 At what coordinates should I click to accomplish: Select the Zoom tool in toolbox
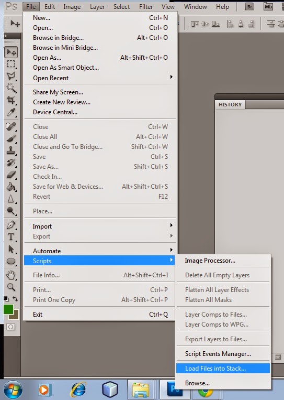(x=11, y=287)
